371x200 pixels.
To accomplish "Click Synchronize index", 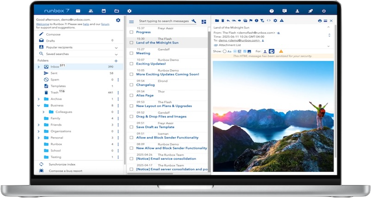I will (62, 164).
